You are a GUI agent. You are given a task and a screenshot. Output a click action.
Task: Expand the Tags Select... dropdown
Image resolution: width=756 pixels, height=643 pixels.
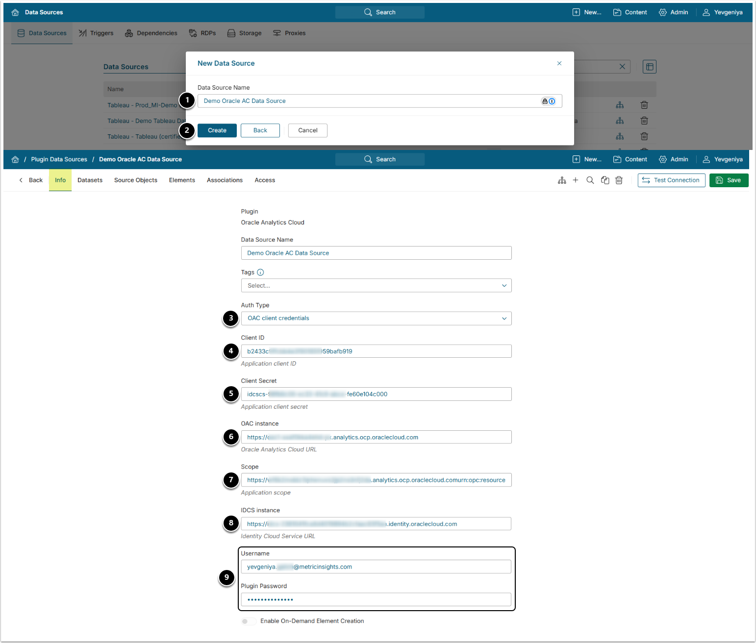376,286
